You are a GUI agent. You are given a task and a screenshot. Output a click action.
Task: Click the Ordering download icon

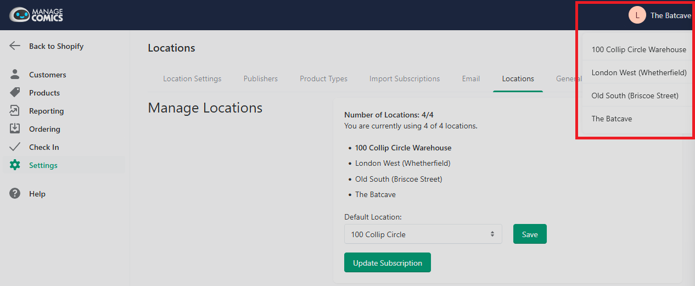(15, 129)
